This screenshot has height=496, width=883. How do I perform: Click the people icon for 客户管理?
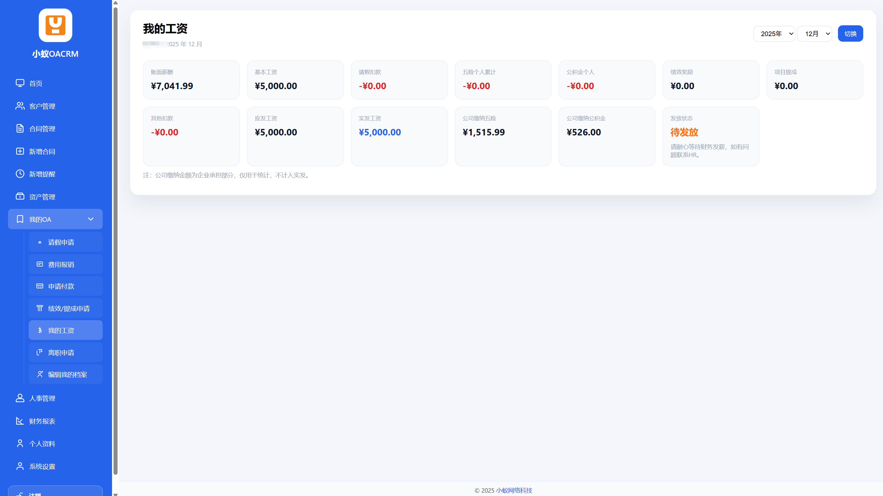click(x=20, y=106)
